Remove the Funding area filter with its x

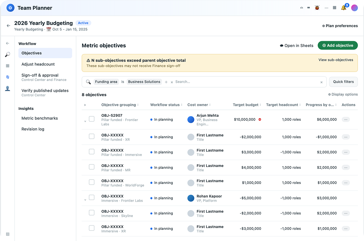(172, 82)
